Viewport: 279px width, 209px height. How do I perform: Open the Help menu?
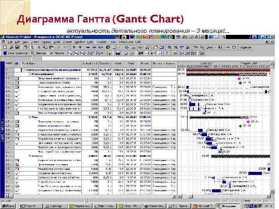coord(90,42)
